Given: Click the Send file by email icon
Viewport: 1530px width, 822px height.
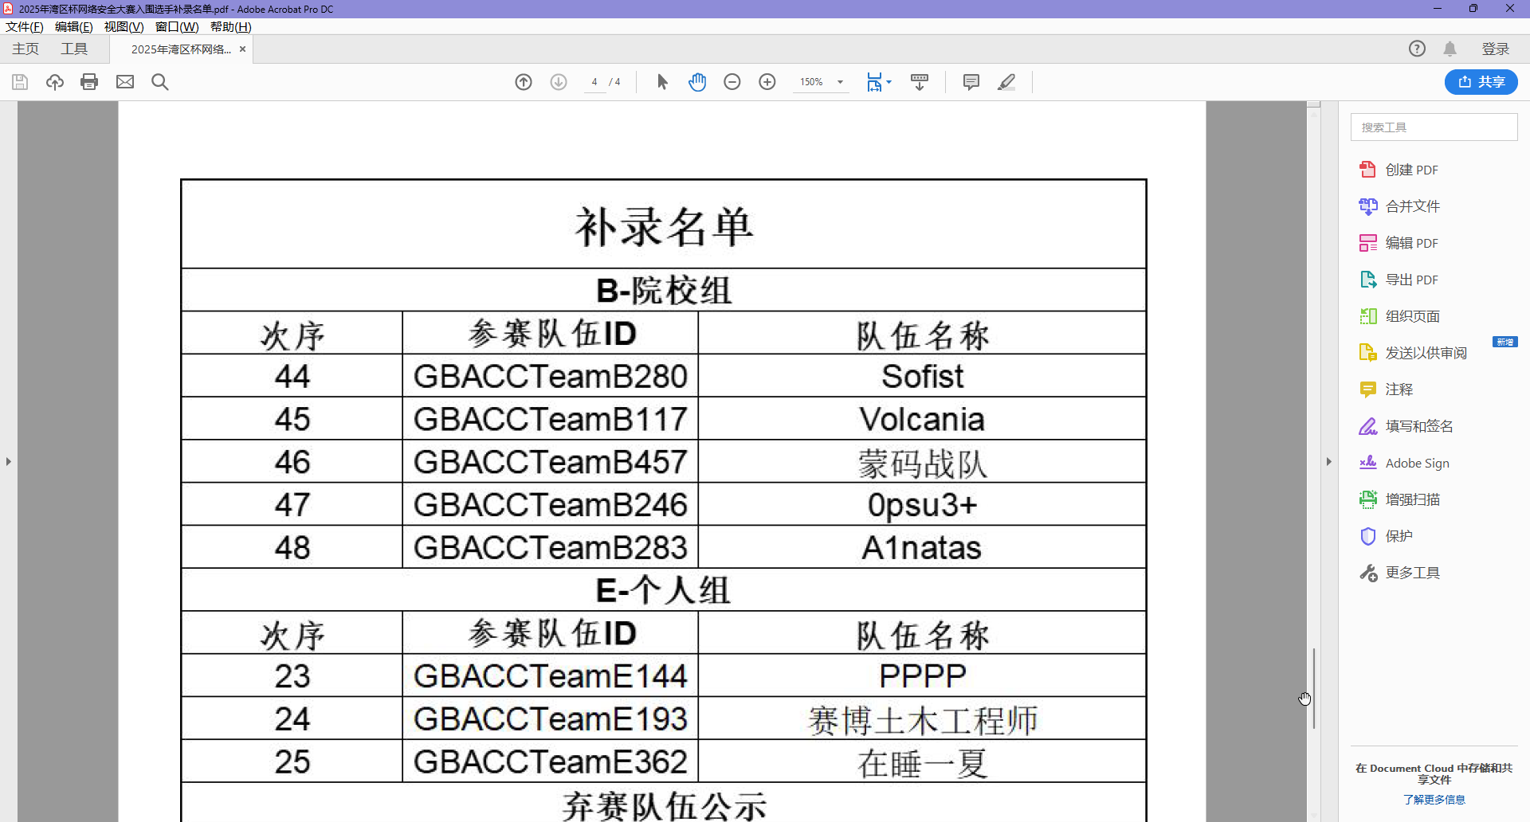Looking at the screenshot, I should (125, 82).
